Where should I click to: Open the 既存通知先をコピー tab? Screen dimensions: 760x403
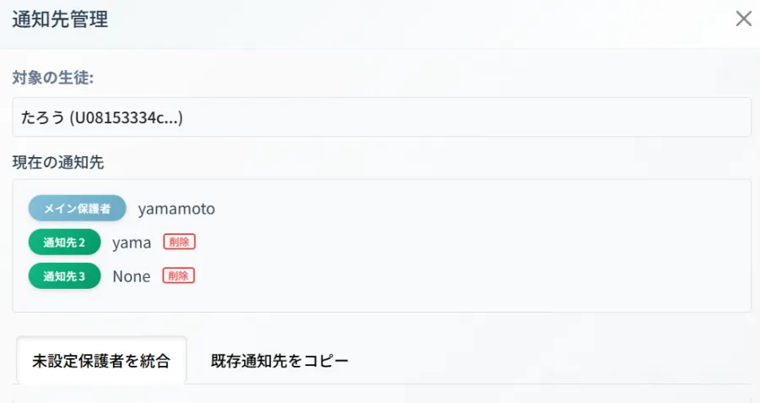click(280, 361)
